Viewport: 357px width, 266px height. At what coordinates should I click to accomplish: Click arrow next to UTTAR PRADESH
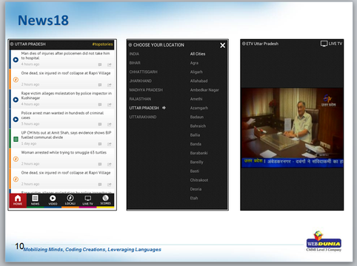[164, 108]
